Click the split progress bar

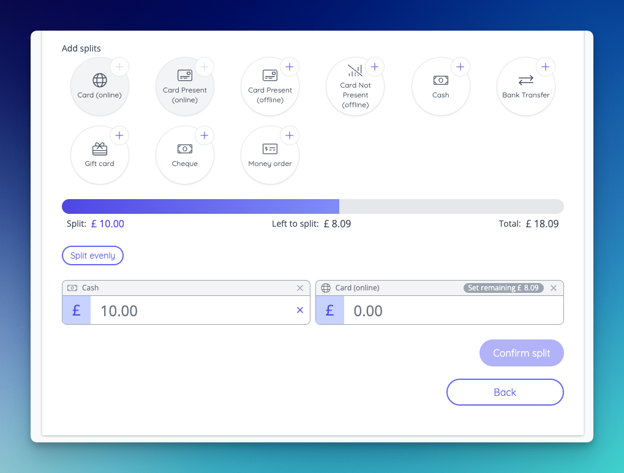coord(312,206)
